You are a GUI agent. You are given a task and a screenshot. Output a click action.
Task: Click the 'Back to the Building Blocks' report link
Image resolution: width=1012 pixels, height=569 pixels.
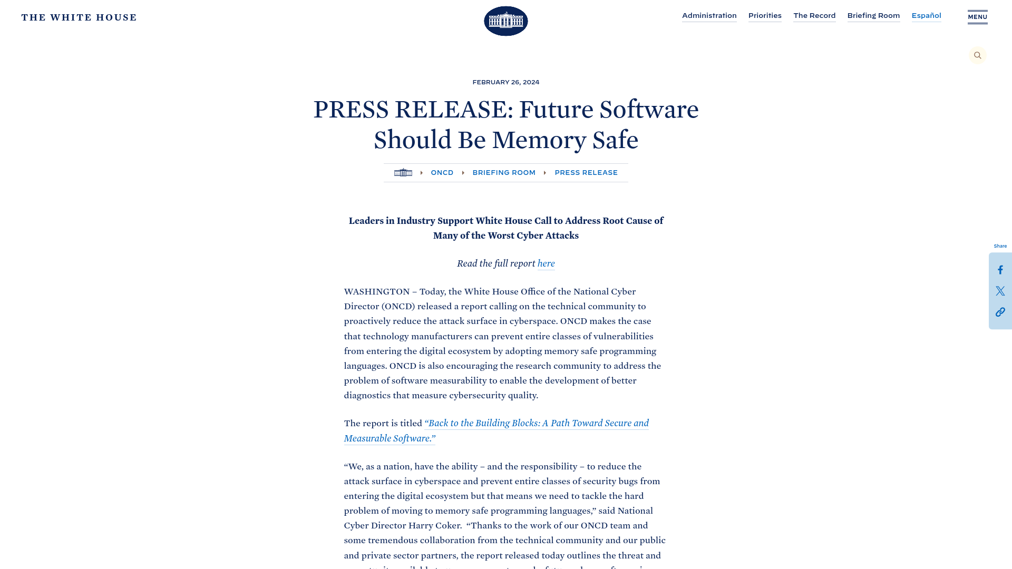497,431
